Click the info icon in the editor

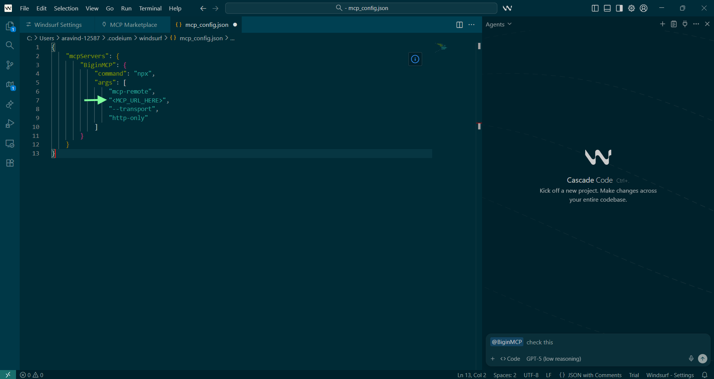pos(415,59)
